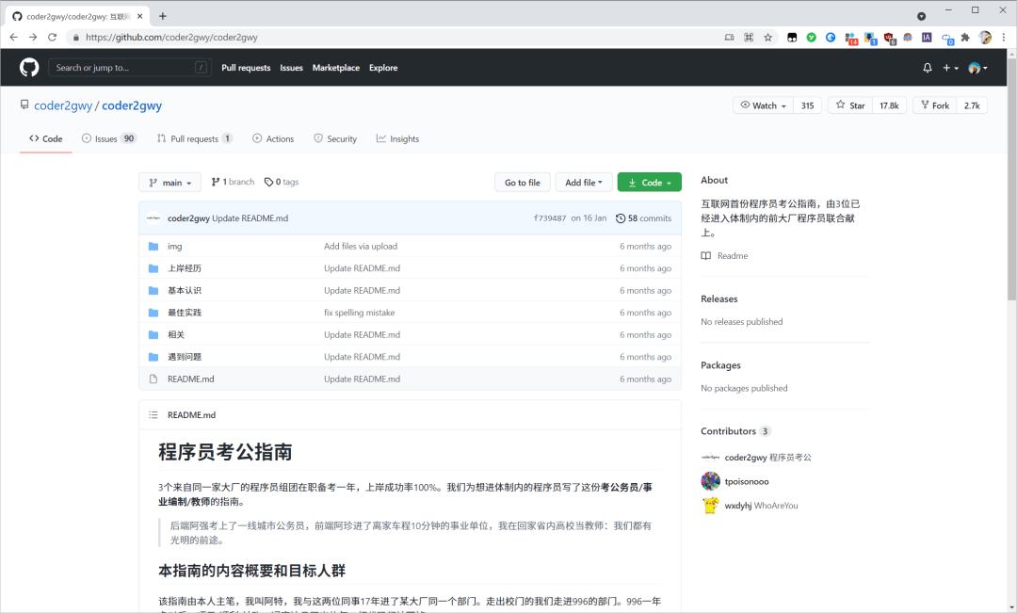The height and width of the screenshot is (613, 1017).
Task: Switch to the Code tab
Action: click(45, 138)
